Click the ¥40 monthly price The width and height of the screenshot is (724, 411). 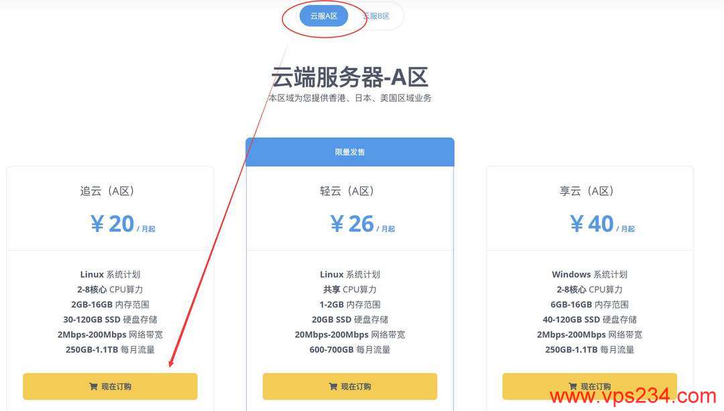click(x=602, y=224)
